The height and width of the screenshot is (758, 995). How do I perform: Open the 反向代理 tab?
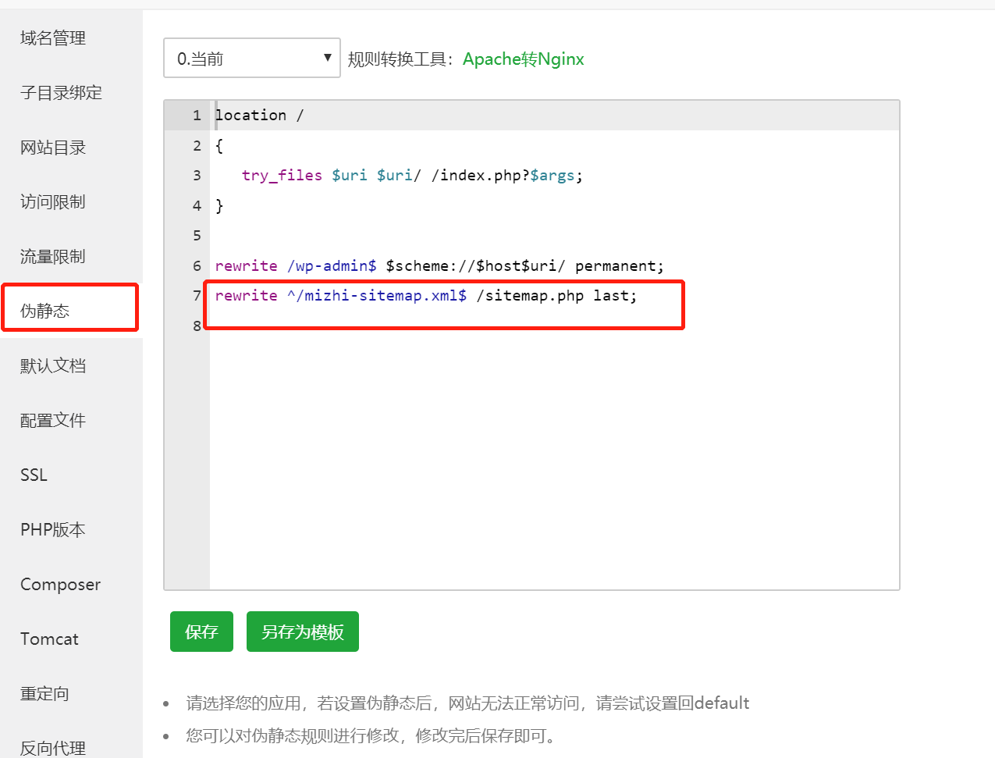click(x=53, y=747)
